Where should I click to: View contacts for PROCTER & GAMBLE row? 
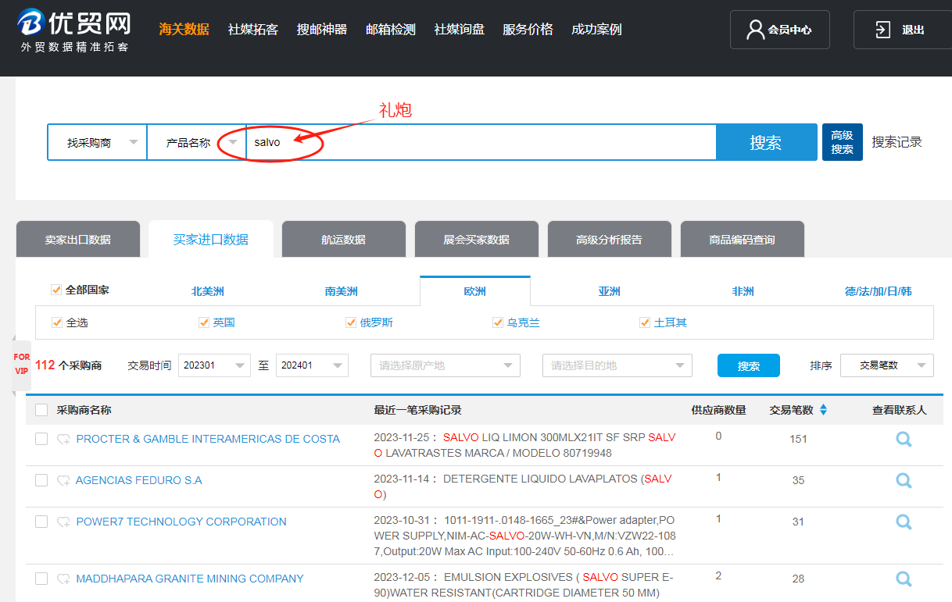click(904, 440)
